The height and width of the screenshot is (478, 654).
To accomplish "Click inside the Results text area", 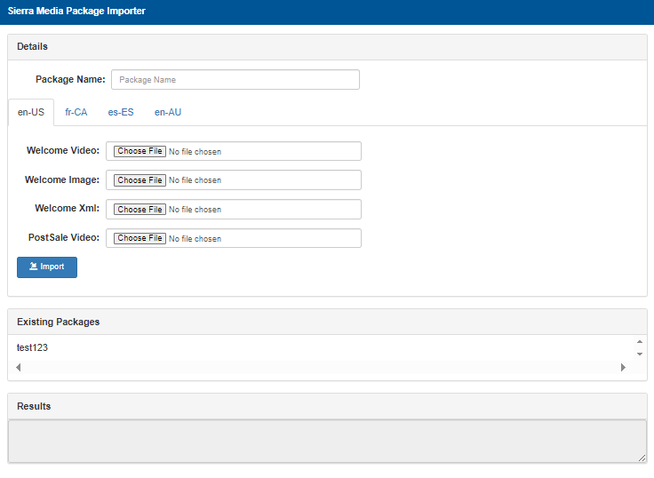I will tap(327, 442).
